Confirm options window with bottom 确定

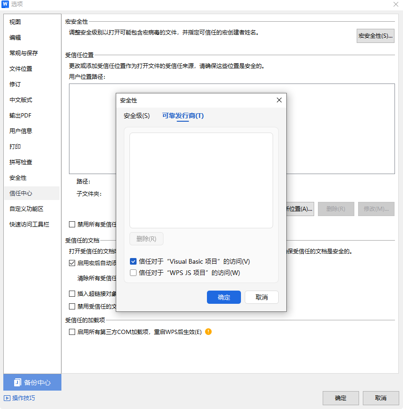[x=341, y=398]
